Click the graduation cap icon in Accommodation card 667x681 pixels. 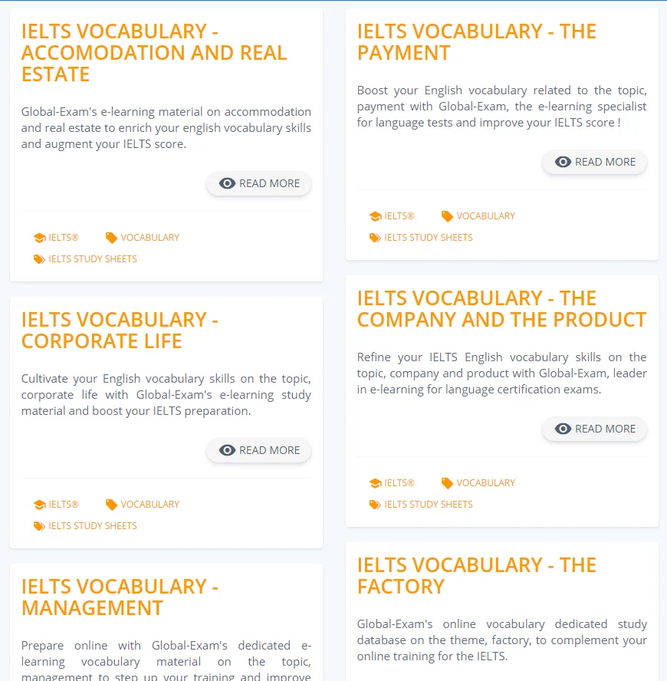(x=40, y=238)
